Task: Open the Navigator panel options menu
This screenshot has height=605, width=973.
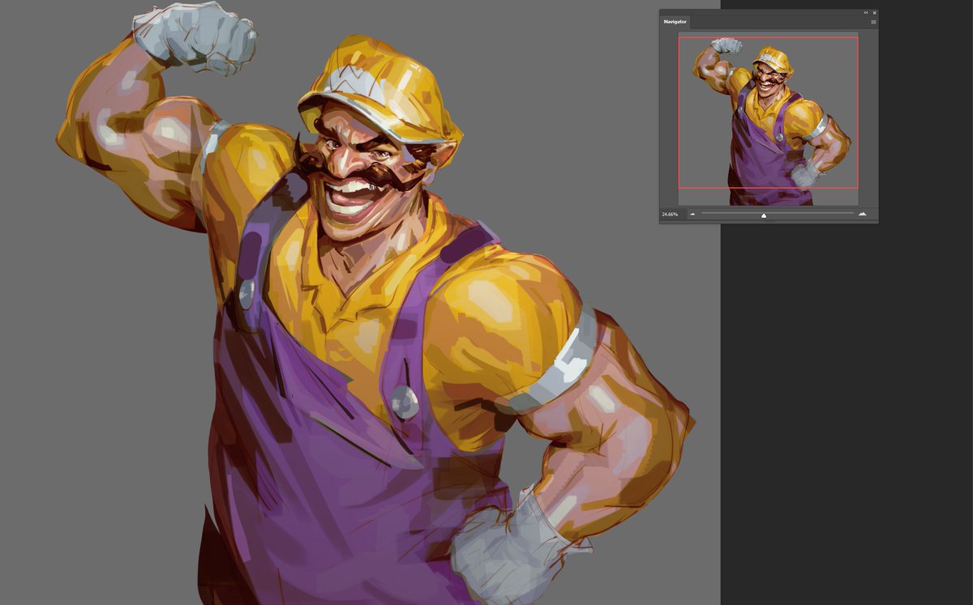Action: pyautogui.click(x=873, y=22)
